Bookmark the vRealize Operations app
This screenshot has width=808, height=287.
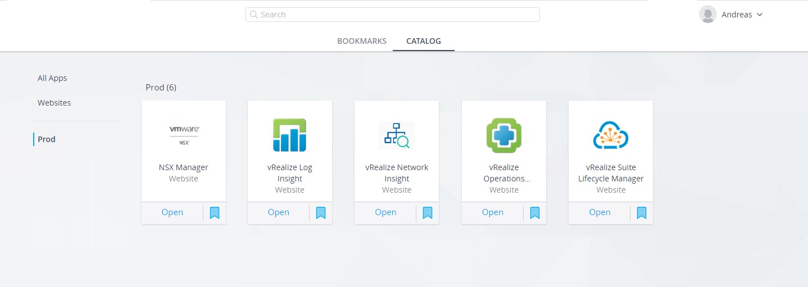click(535, 213)
